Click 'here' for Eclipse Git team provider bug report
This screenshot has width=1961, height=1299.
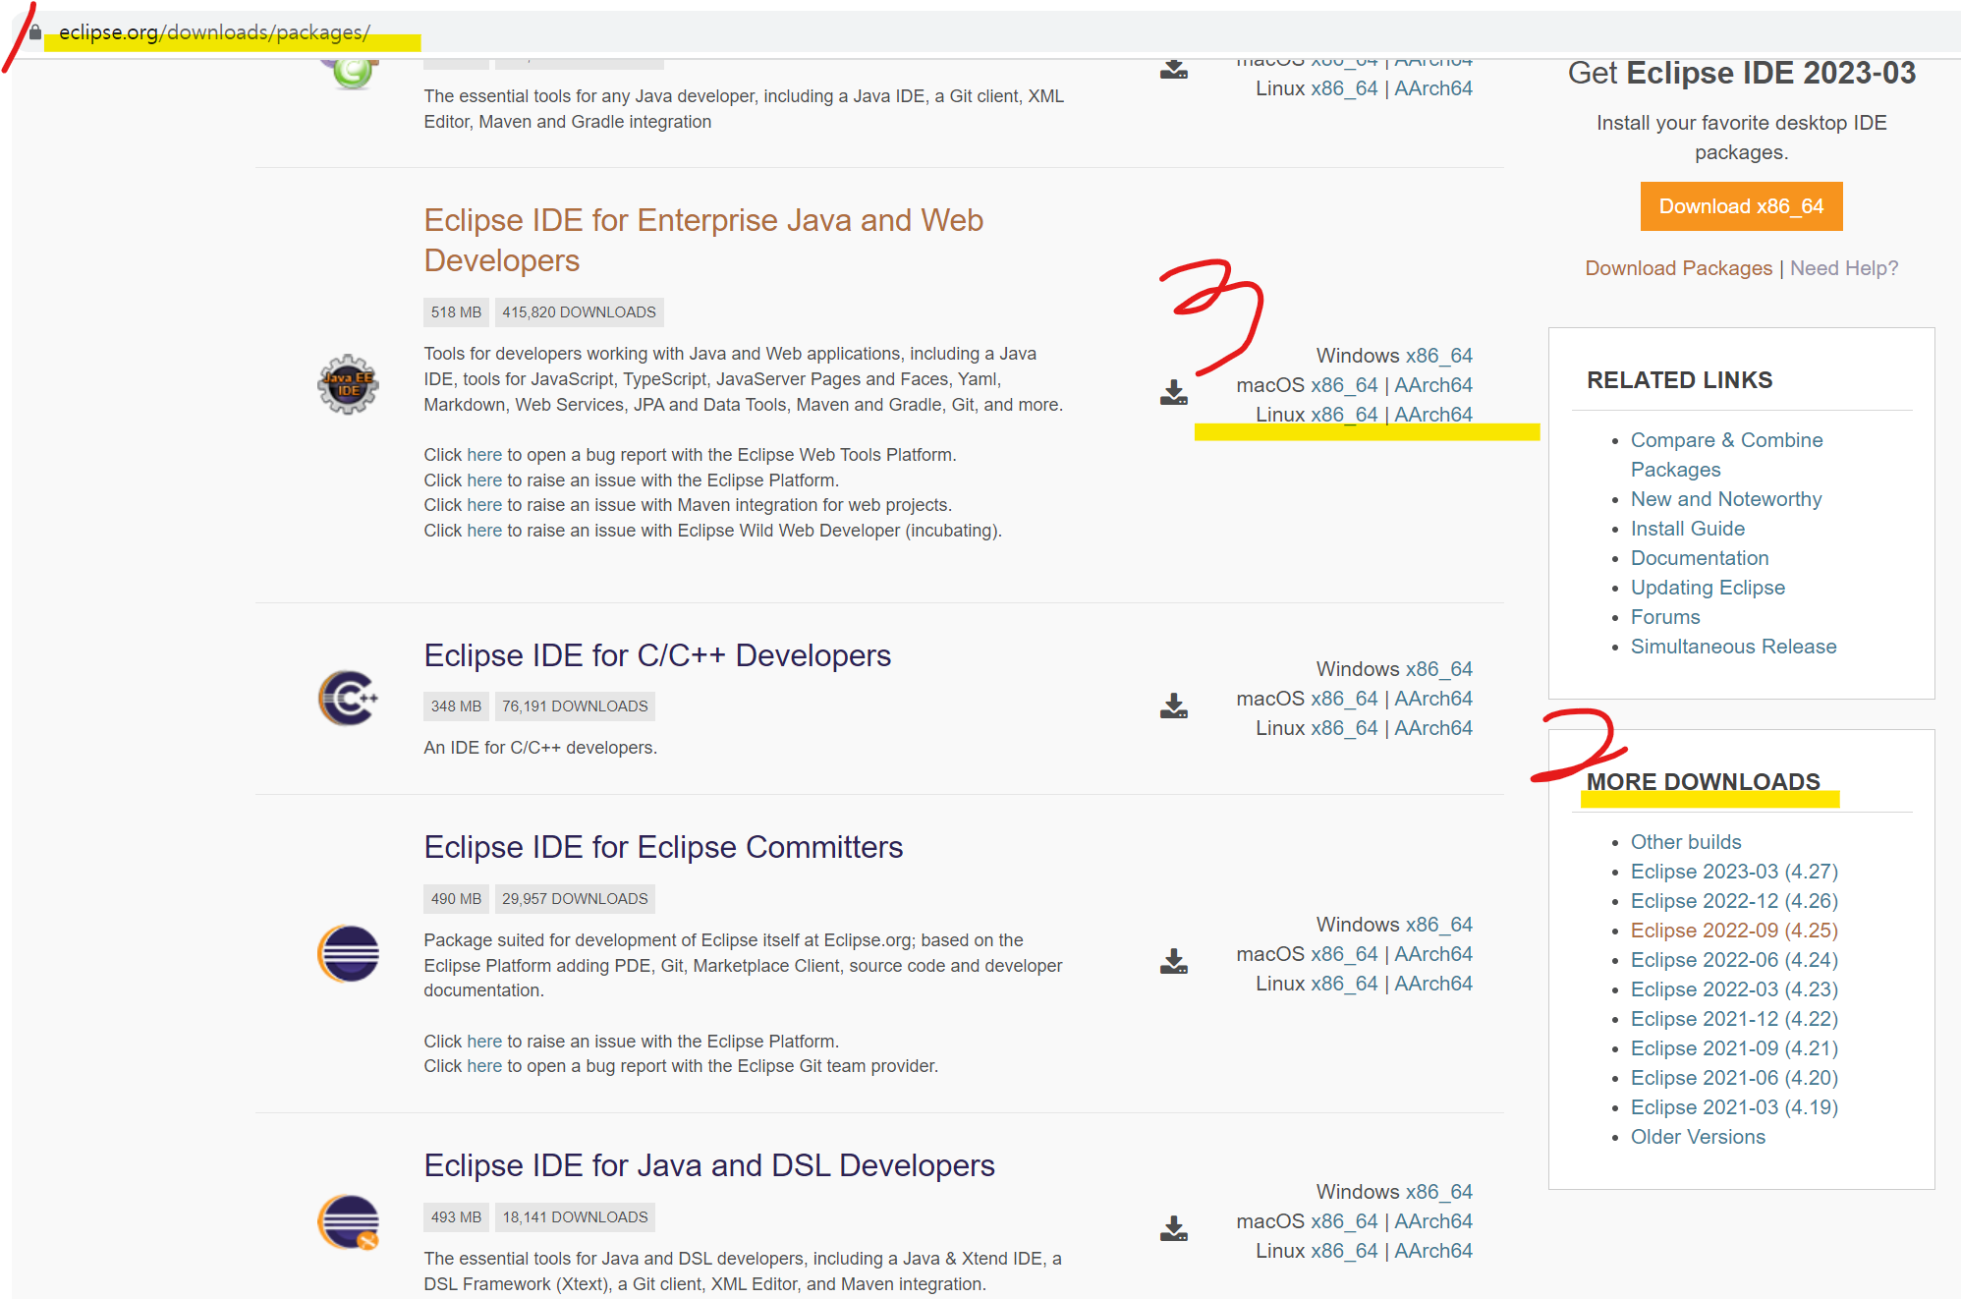coord(484,1066)
